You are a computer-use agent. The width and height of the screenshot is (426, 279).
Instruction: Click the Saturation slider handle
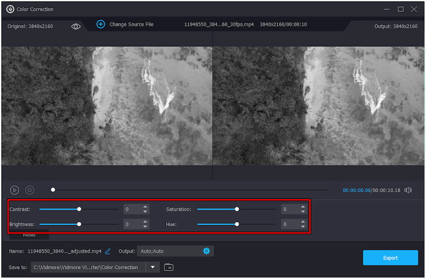(237, 209)
